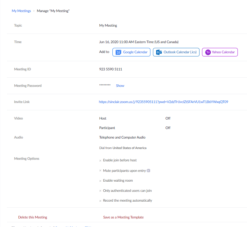Click the Outlook Calendar envelope icon
The width and height of the screenshot is (247, 227).
(x=159, y=52)
